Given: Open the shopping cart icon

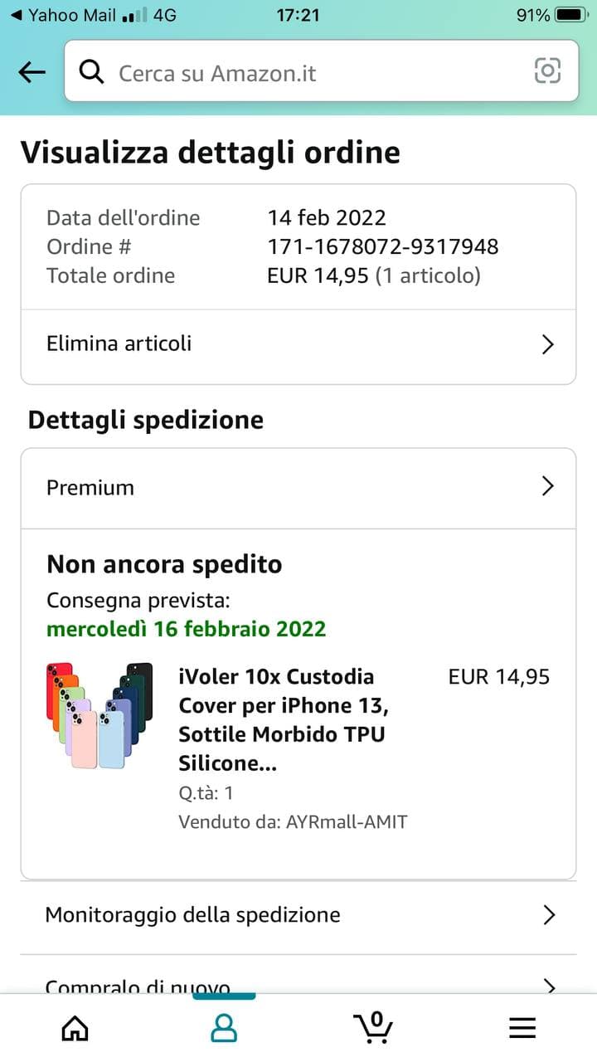Looking at the screenshot, I should (x=373, y=1027).
